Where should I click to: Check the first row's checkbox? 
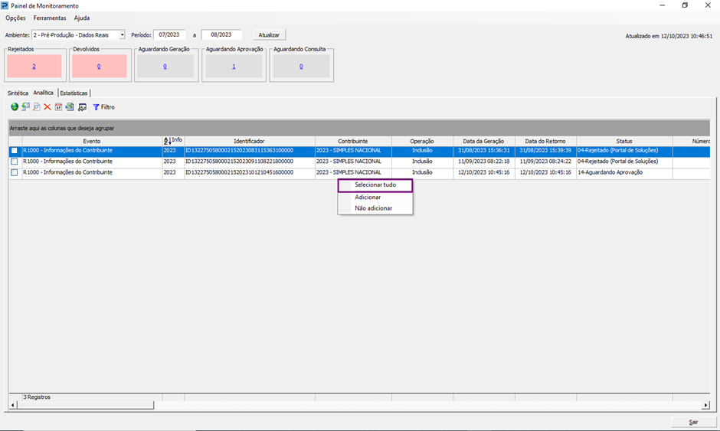point(15,151)
